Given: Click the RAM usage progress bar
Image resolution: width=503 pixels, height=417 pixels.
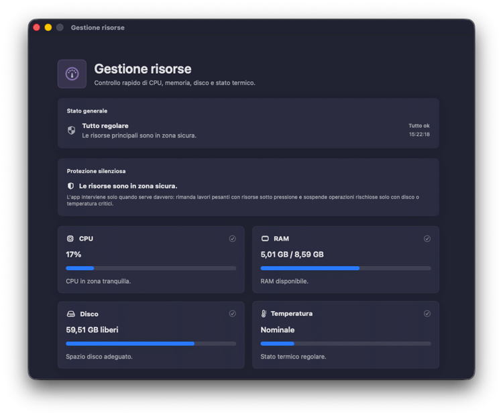Looking at the screenshot, I should (x=346, y=268).
